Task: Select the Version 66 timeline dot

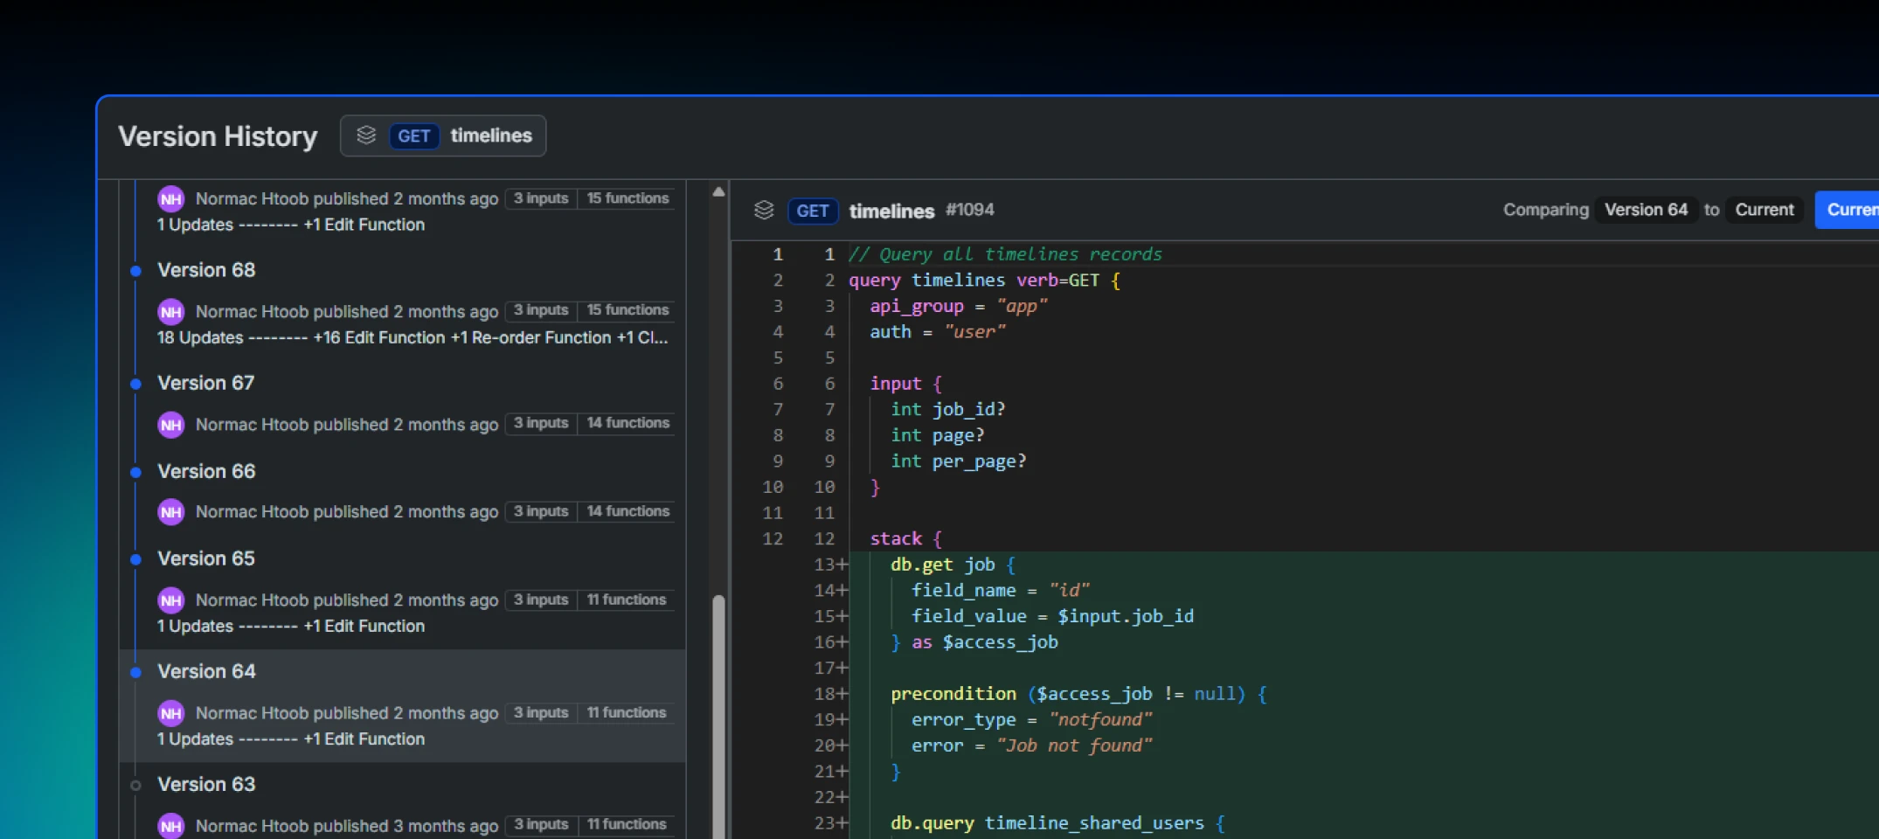Action: click(135, 472)
